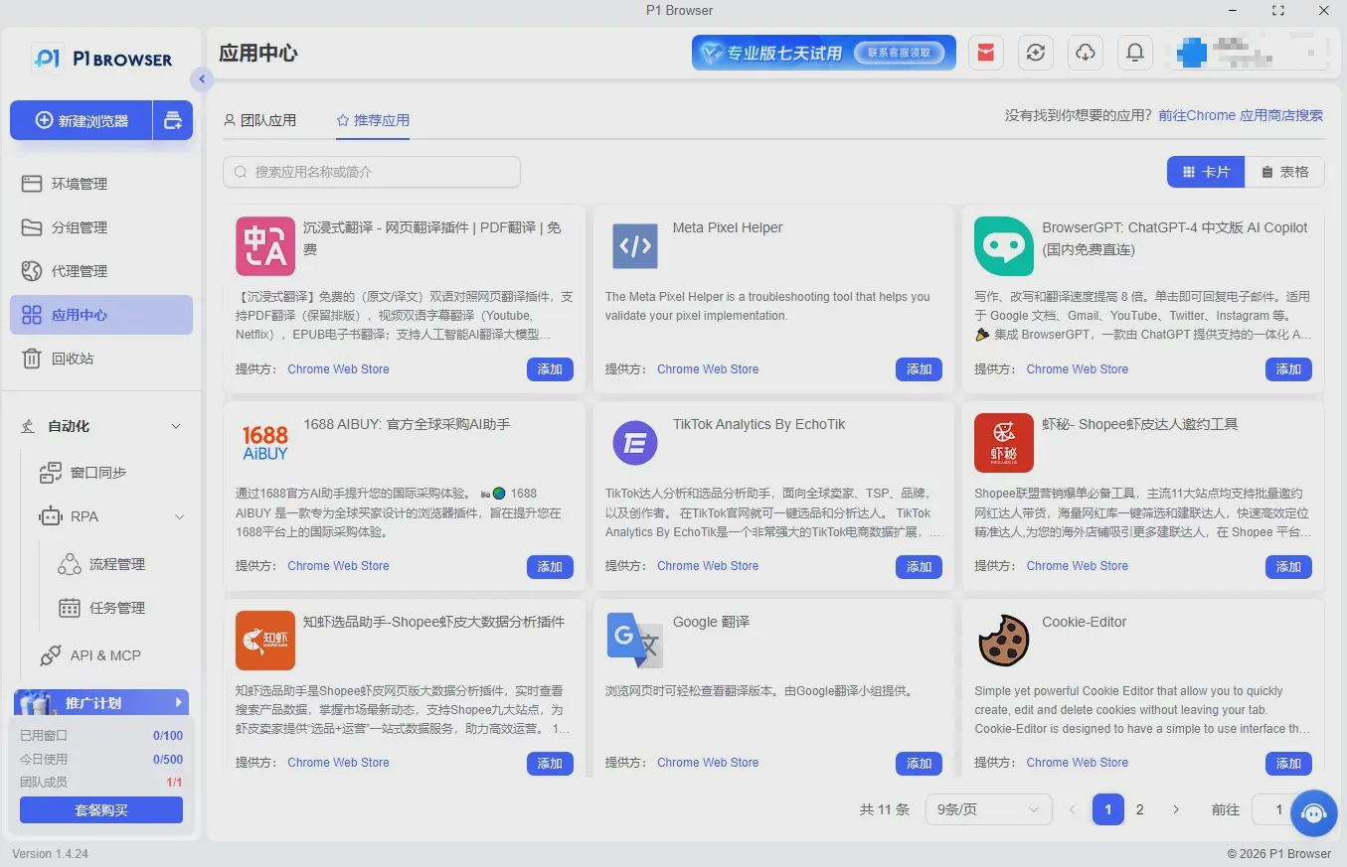This screenshot has height=867, width=1347.
Task: Switch view to 卡片 card mode
Action: pyautogui.click(x=1206, y=172)
